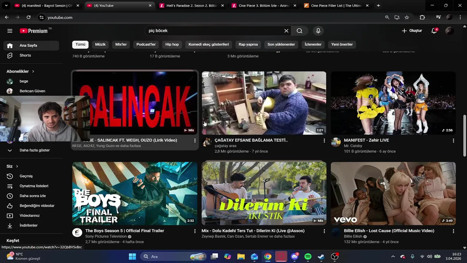The height and width of the screenshot is (263, 467).
Task: Reload the current page
Action: point(28,18)
